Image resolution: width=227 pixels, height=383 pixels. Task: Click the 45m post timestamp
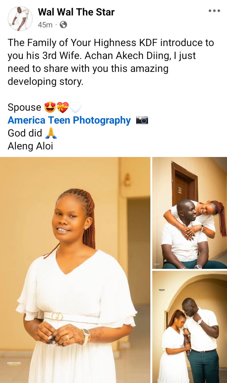(x=45, y=25)
